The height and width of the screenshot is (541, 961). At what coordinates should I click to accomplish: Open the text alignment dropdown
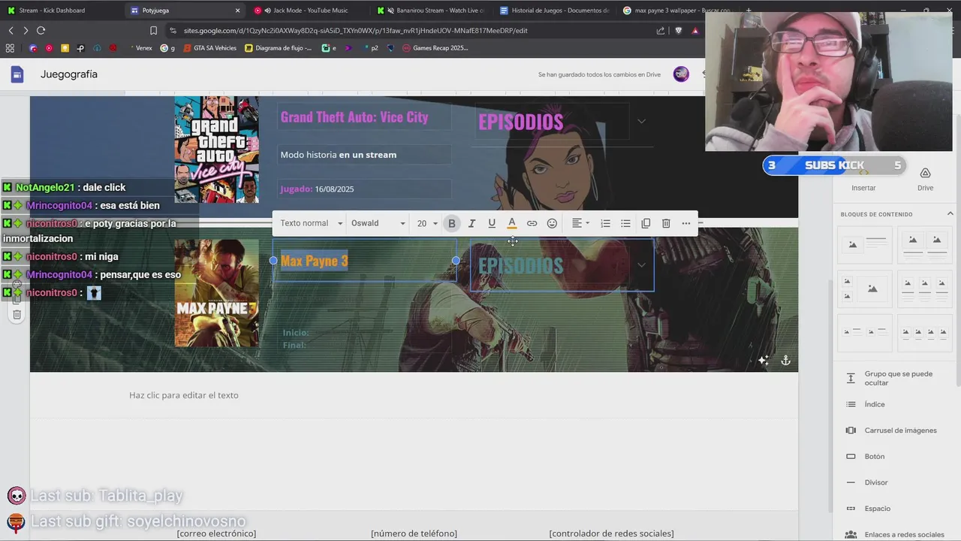(580, 223)
